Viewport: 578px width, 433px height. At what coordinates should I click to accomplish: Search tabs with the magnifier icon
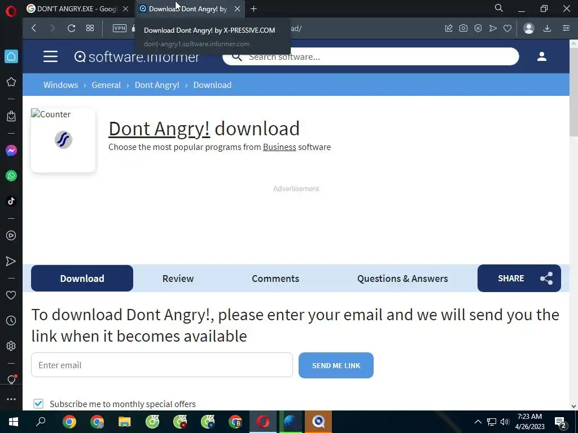click(499, 8)
